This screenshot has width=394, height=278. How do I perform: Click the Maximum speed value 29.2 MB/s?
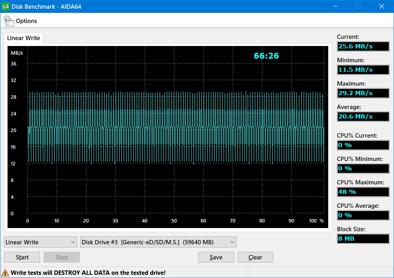point(363,93)
